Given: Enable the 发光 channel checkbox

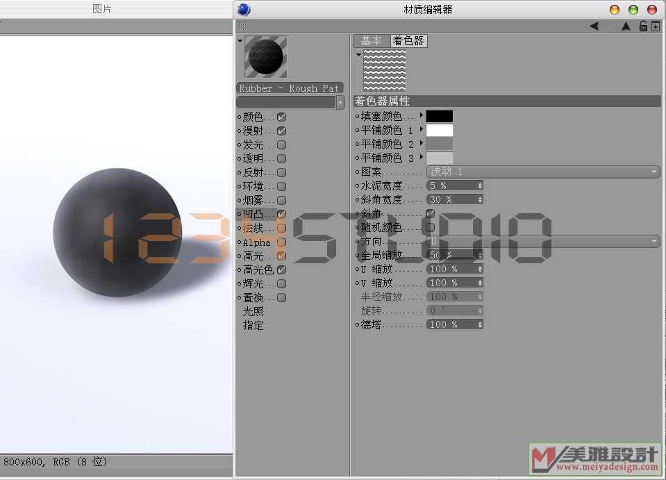Looking at the screenshot, I should [x=282, y=144].
